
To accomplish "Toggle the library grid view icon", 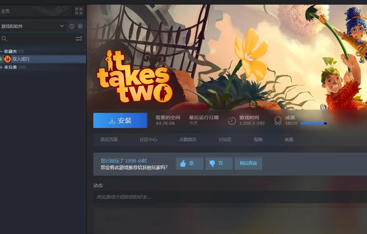I will [79, 11].
